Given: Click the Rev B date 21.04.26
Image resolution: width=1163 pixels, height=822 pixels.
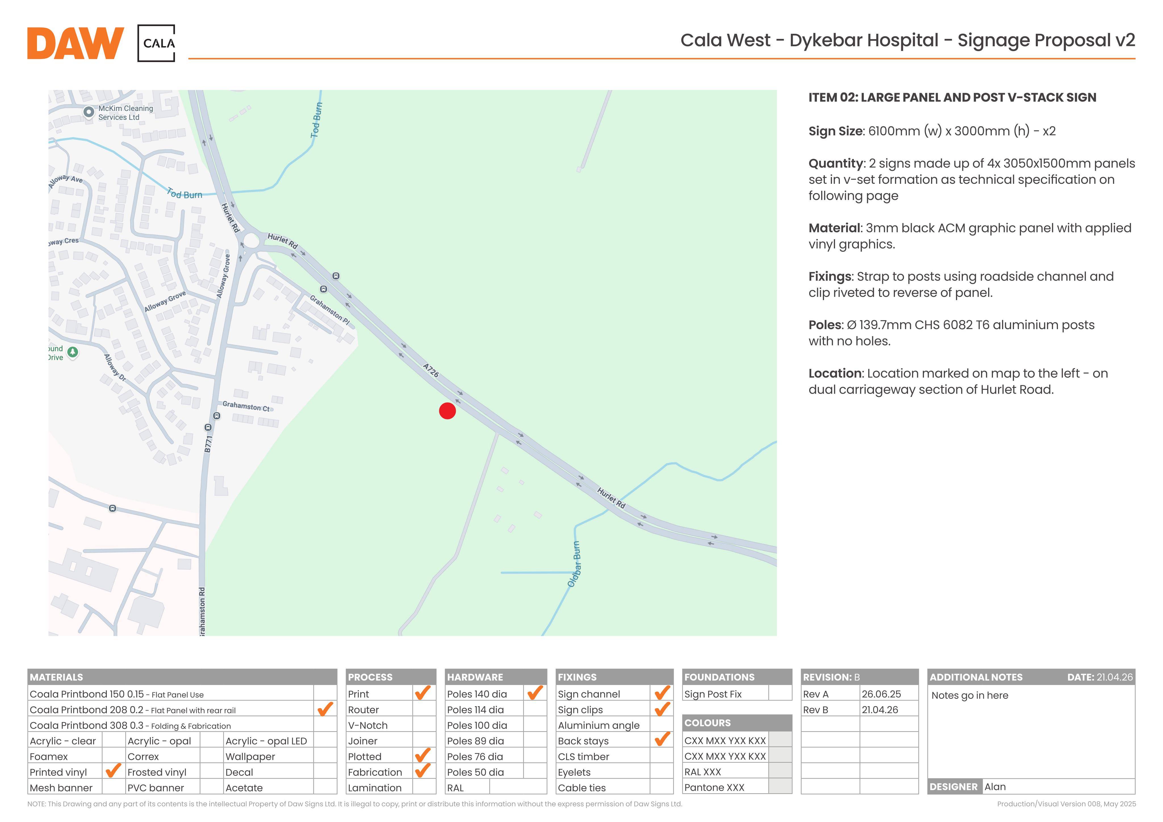Looking at the screenshot, I should coord(879,709).
